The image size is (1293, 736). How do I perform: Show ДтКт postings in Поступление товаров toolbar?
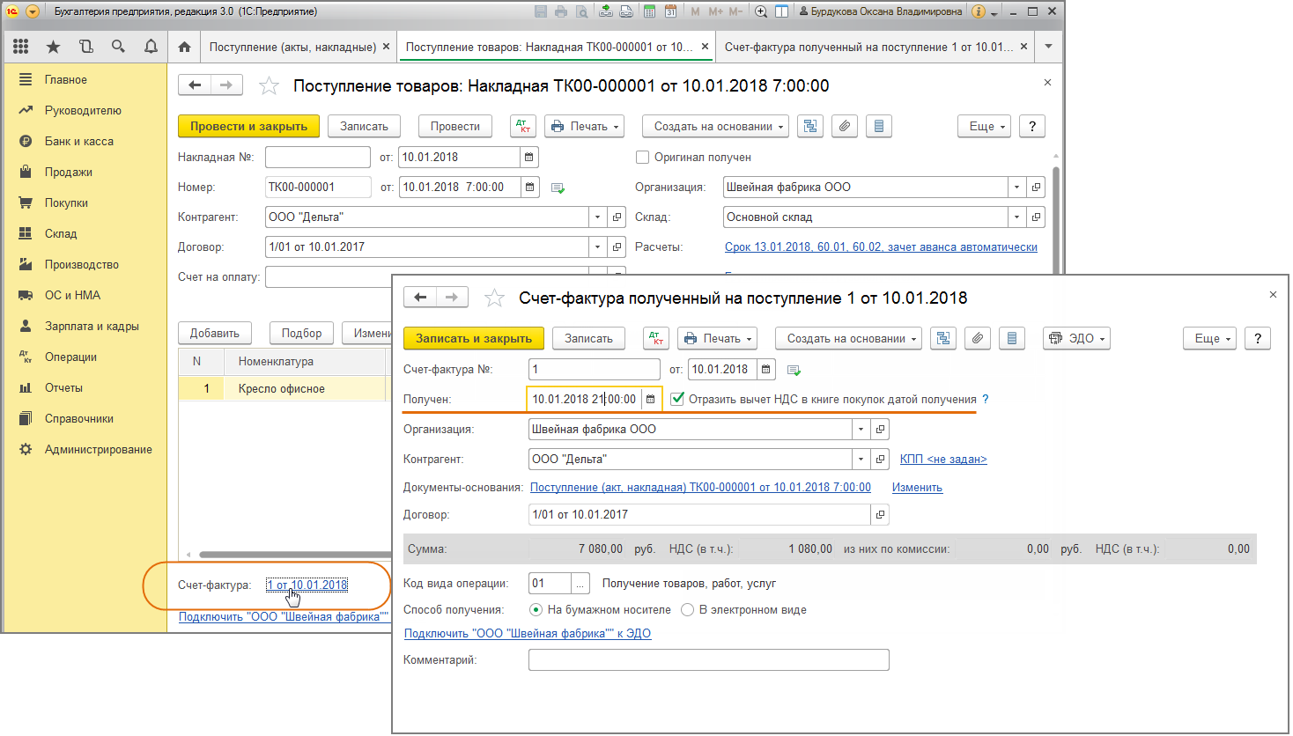(523, 126)
